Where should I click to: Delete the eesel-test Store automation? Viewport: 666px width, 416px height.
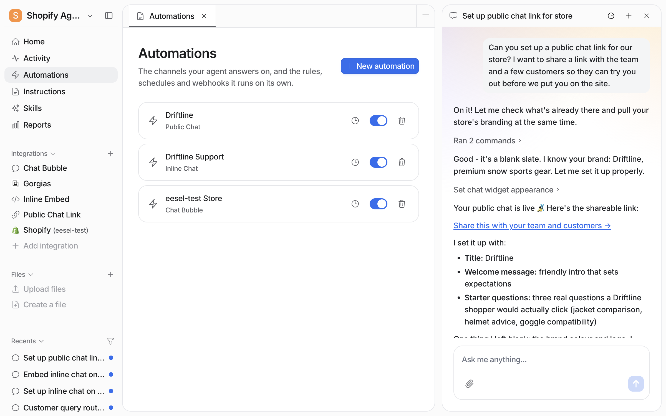click(x=402, y=204)
